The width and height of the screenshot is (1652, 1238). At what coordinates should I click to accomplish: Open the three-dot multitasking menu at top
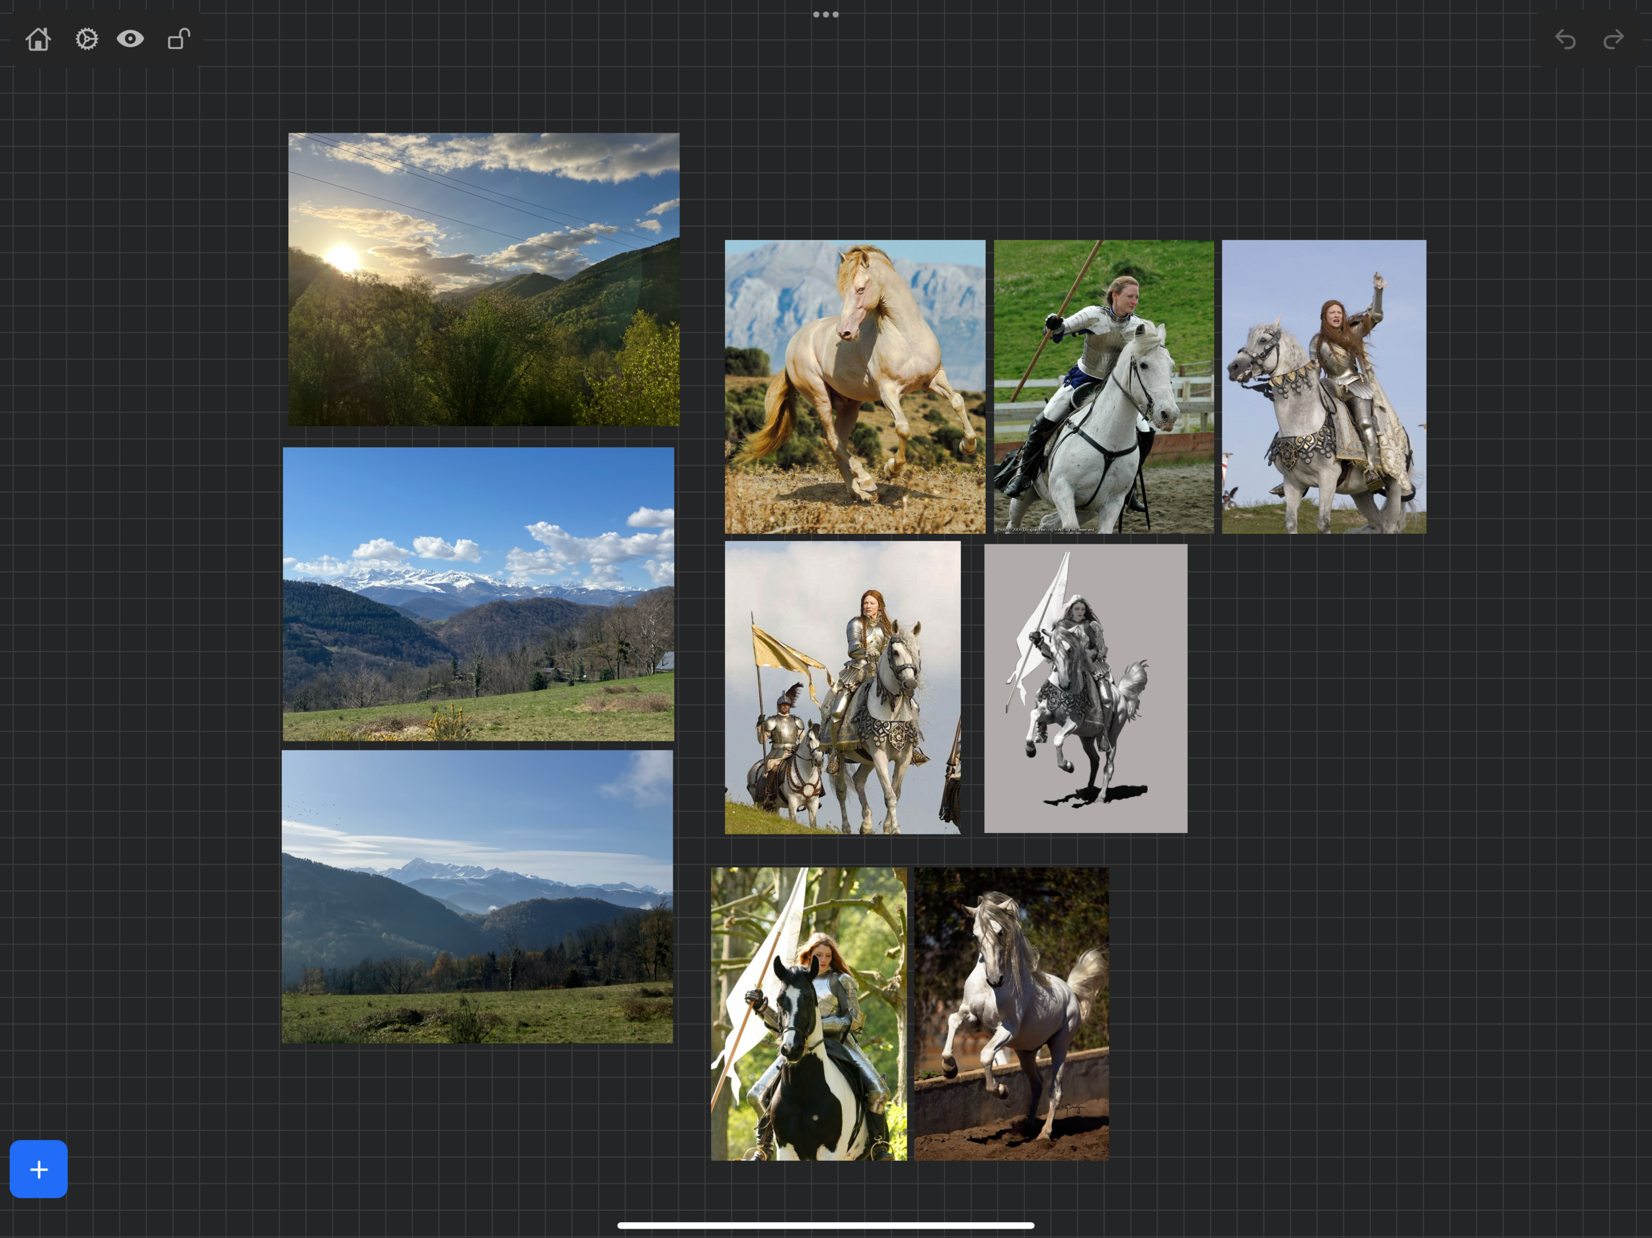pyautogui.click(x=825, y=14)
